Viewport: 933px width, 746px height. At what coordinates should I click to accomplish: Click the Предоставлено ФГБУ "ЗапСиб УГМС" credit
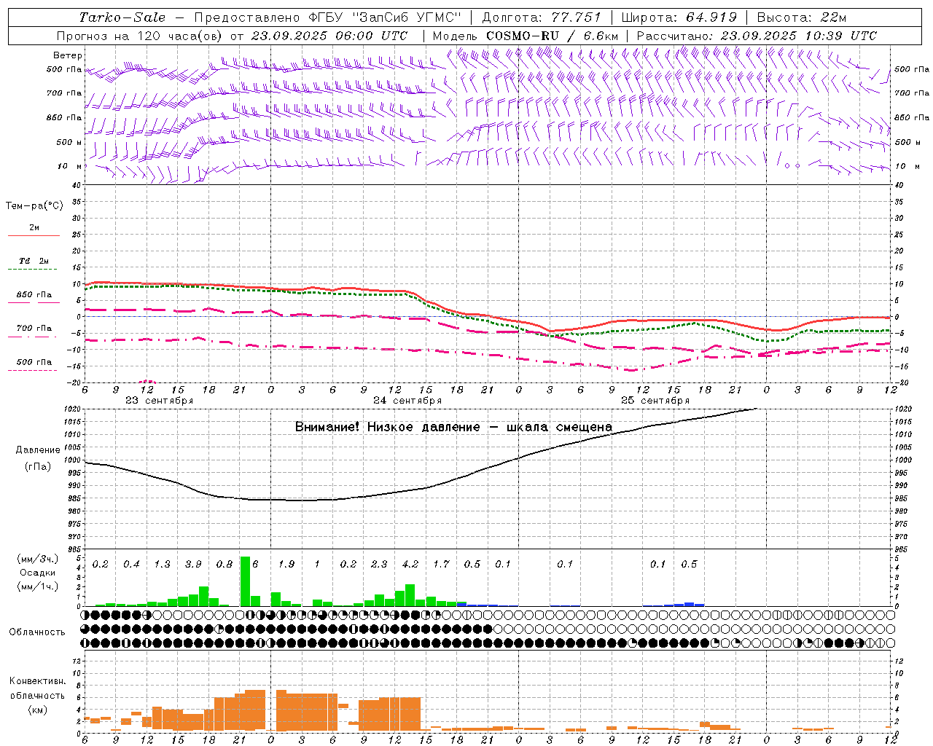point(329,17)
